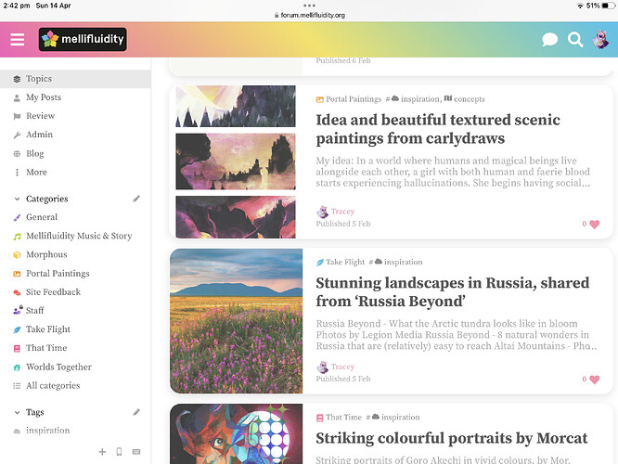Click Tracey avatar on Russia landscapes post
This screenshot has width=618, height=464.
pyautogui.click(x=322, y=367)
